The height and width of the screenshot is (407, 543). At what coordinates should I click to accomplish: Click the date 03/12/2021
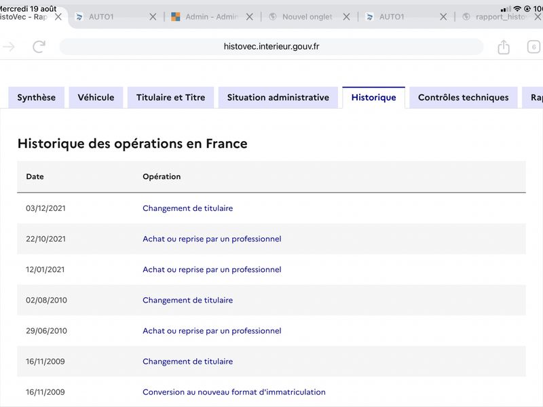point(45,208)
